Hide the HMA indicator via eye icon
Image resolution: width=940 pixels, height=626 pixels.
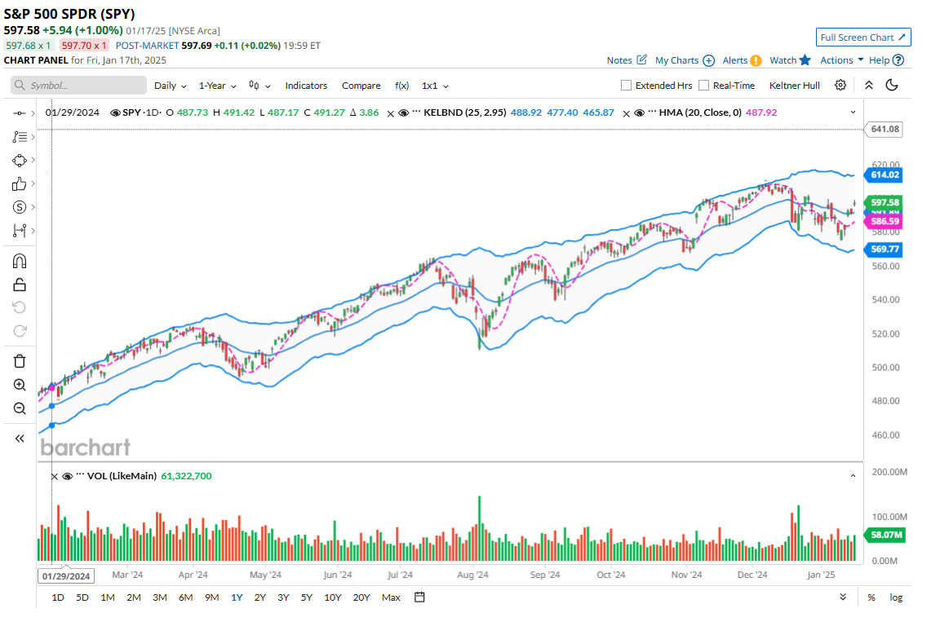point(640,112)
